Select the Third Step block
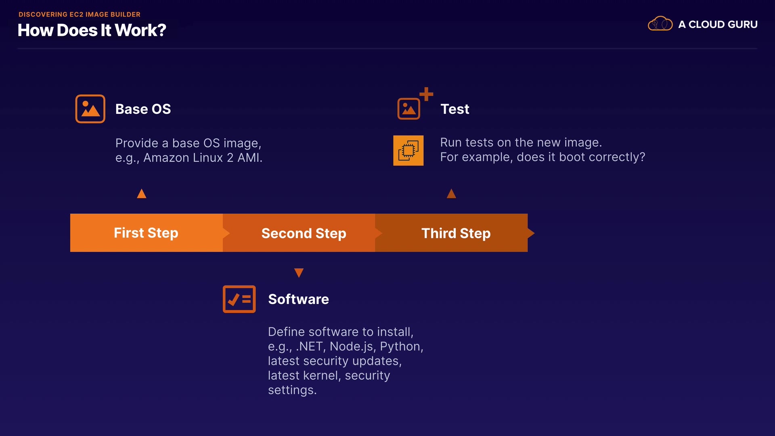 [x=456, y=233]
